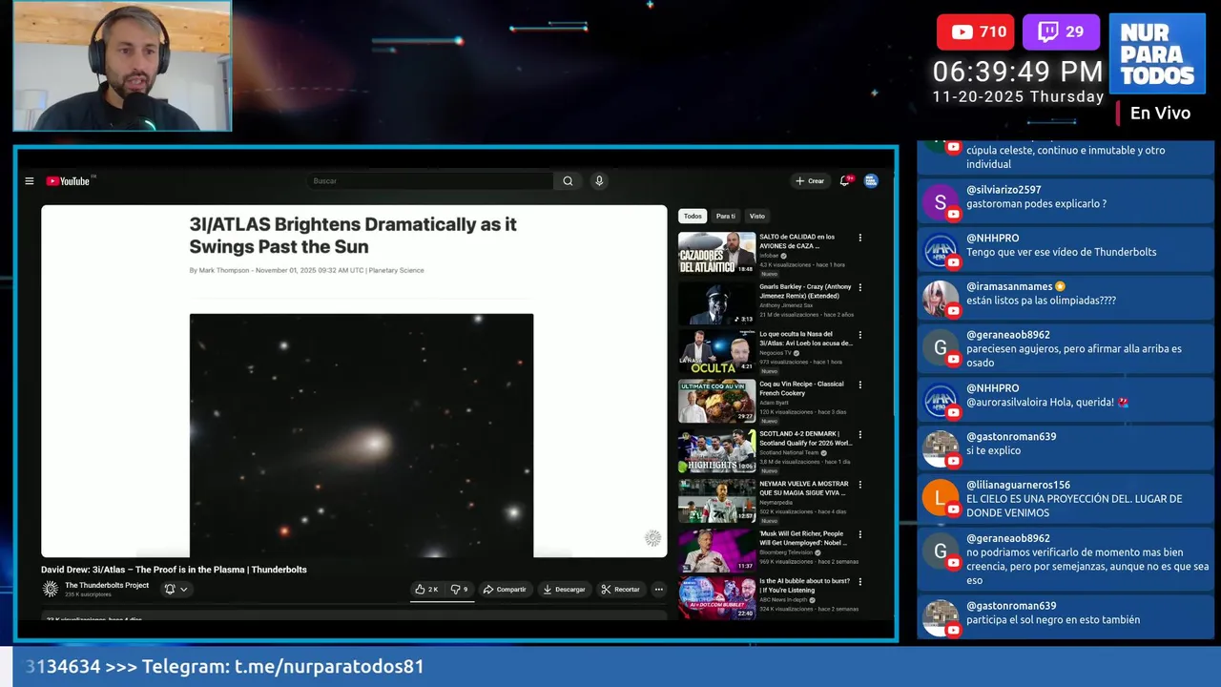This screenshot has width=1221, height=687.
Task: Click the webcam feed of the streamer
Action: click(122, 66)
